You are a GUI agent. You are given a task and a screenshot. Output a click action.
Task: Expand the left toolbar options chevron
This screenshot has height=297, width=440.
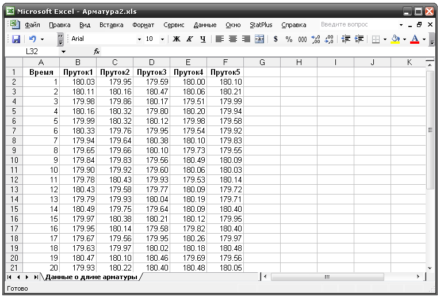coord(60,39)
